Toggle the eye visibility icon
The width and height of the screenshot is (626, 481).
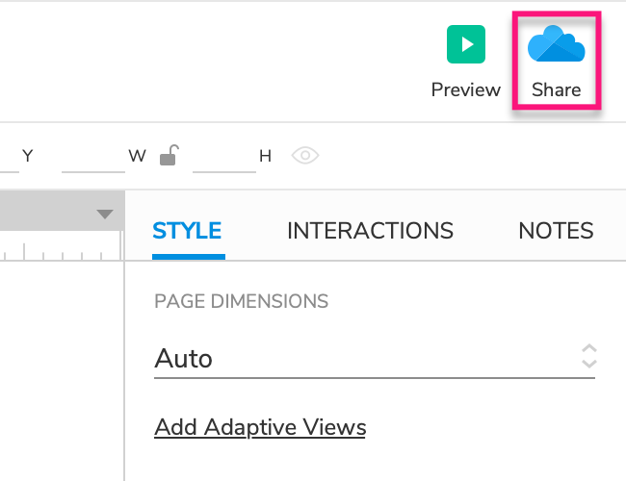(305, 155)
